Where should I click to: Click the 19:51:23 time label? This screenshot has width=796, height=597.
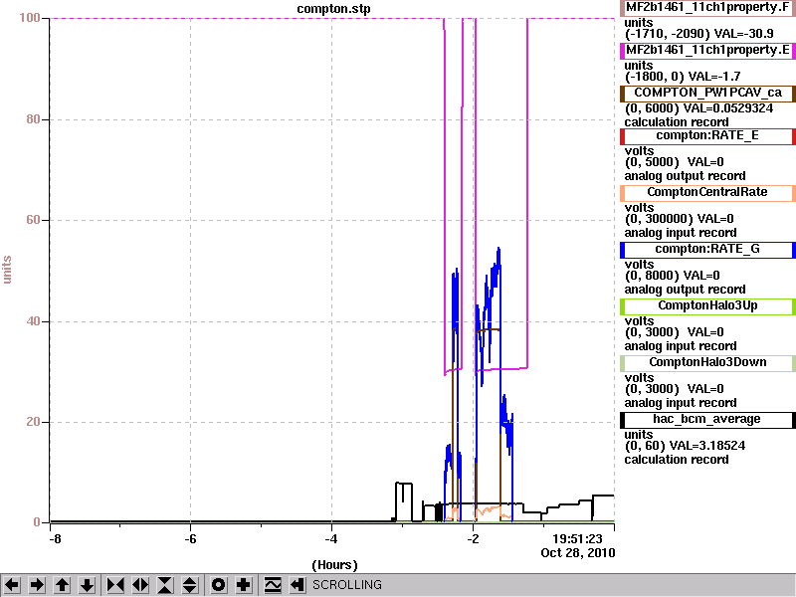(577, 539)
